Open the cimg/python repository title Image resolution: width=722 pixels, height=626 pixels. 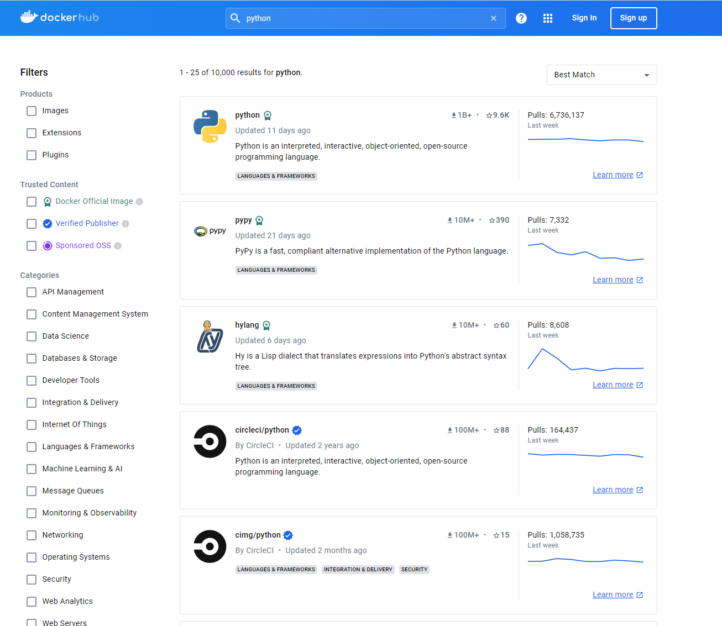258,535
